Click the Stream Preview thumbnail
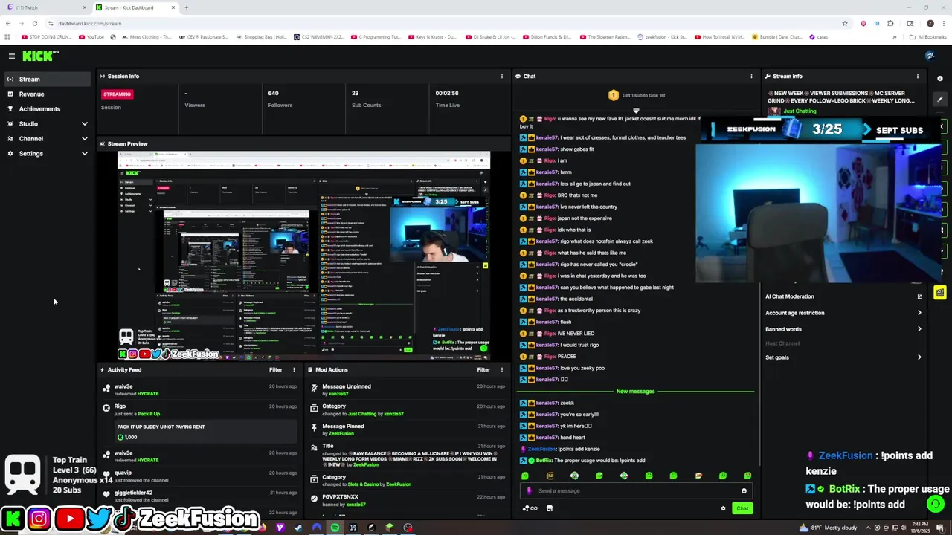Image resolution: width=952 pixels, height=535 pixels. 303,256
